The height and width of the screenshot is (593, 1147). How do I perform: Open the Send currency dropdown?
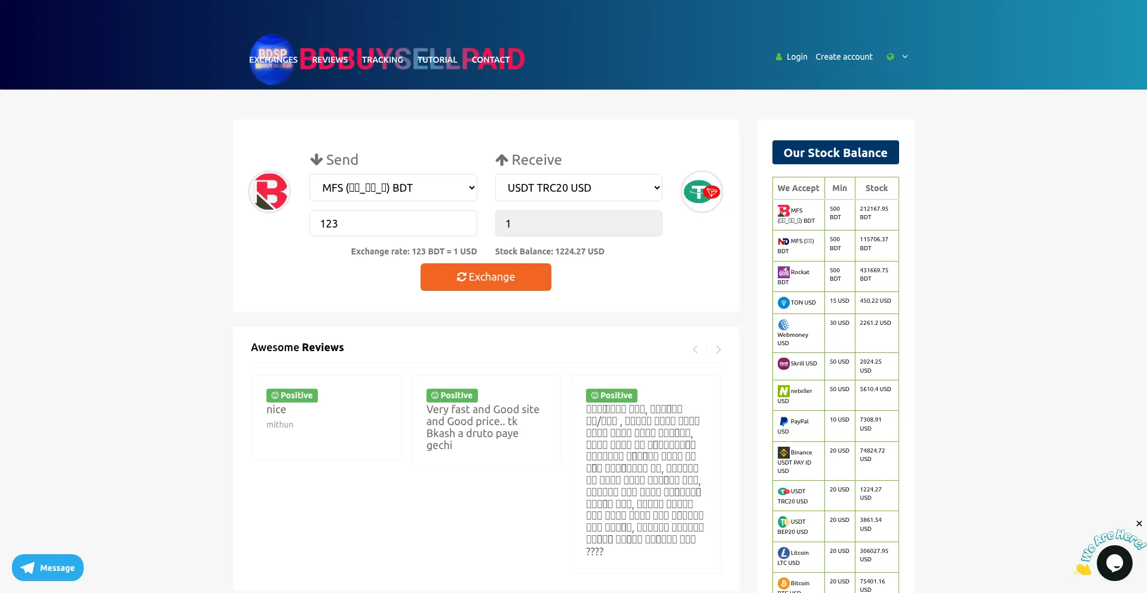(393, 188)
